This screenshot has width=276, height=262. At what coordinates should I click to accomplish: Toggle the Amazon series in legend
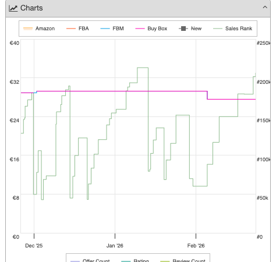click(39, 29)
